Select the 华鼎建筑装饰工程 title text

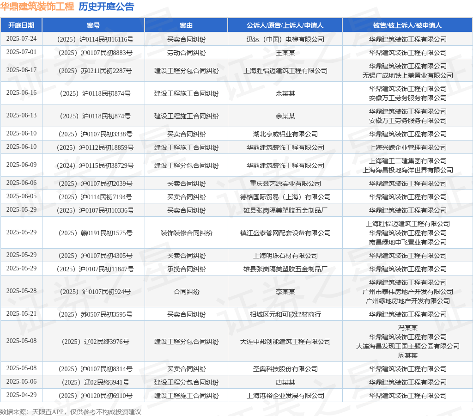coord(37,6)
